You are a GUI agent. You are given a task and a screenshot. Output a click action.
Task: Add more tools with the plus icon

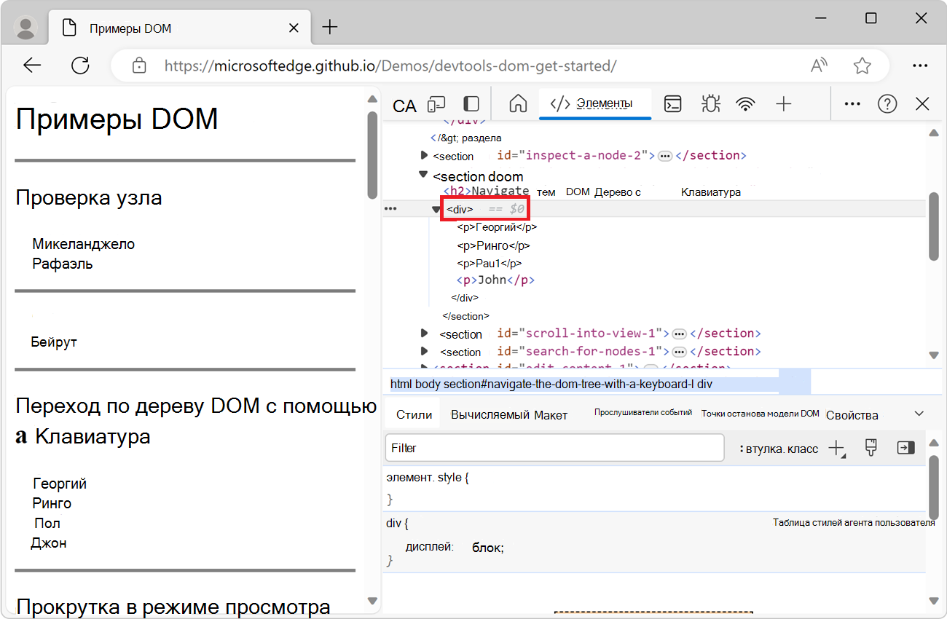pyautogui.click(x=784, y=104)
